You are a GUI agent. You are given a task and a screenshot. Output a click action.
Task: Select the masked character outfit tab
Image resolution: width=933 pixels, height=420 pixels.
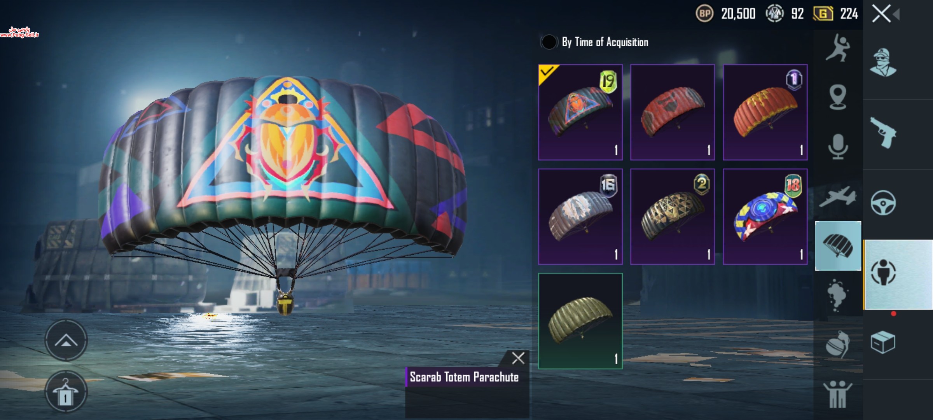pos(883,63)
